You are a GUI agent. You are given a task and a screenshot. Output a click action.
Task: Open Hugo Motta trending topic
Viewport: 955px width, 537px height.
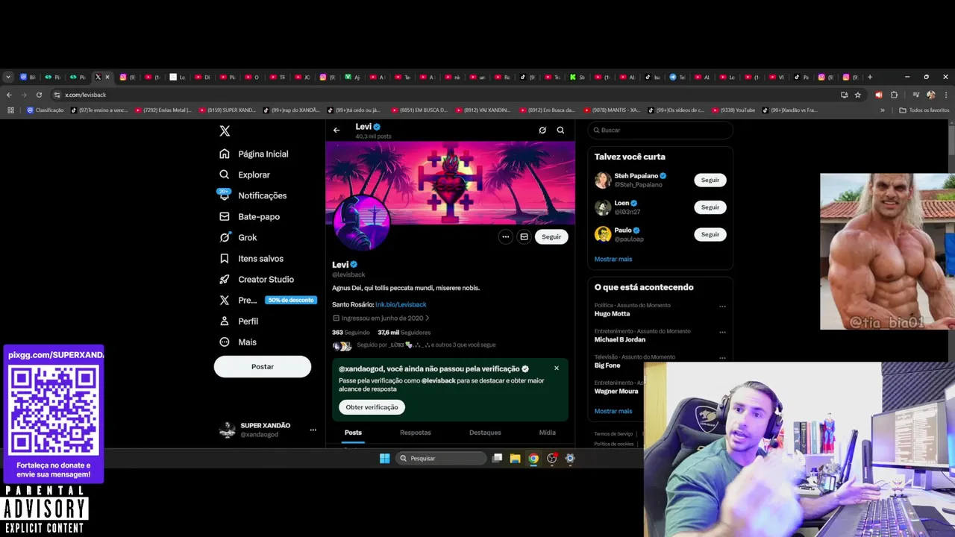click(x=613, y=314)
